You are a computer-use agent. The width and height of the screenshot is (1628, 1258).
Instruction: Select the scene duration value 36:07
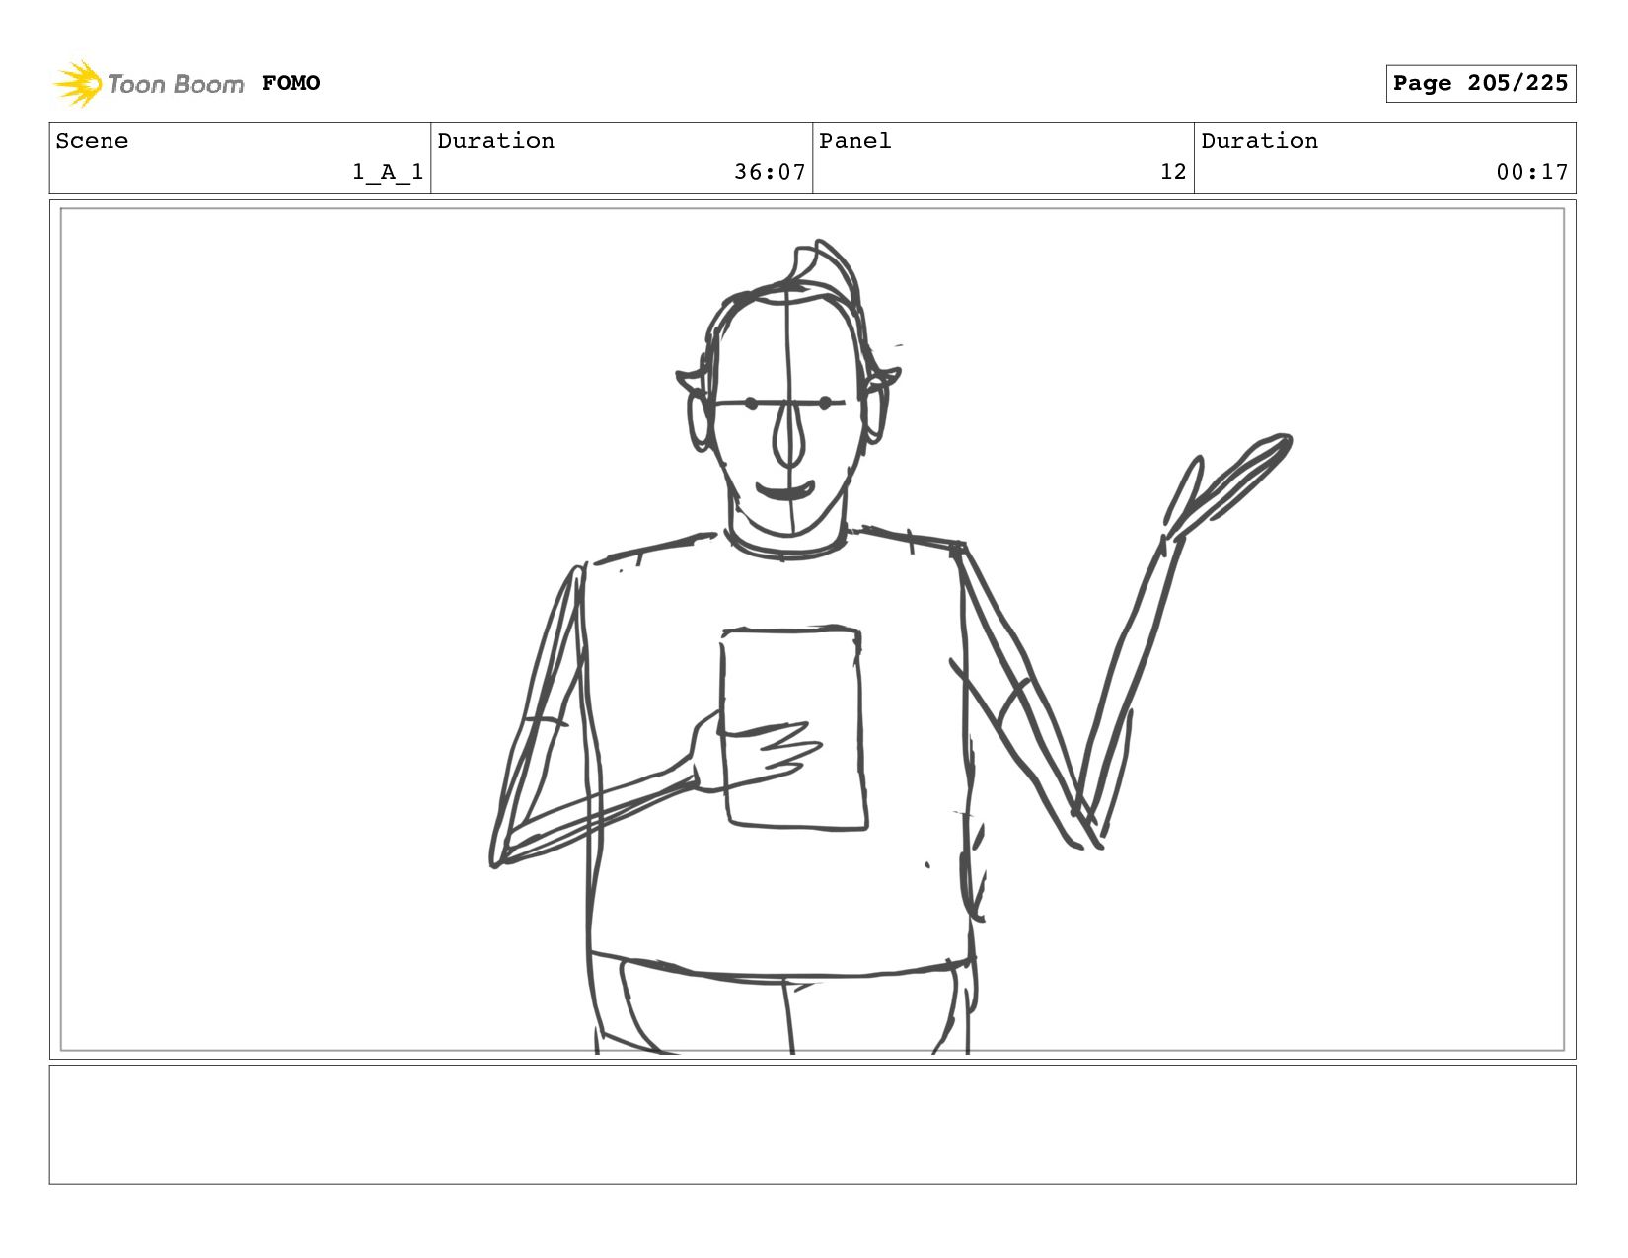(770, 172)
